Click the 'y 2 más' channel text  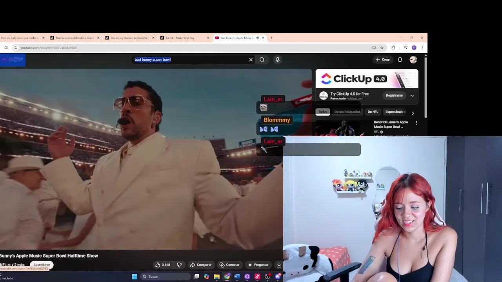[18, 265]
